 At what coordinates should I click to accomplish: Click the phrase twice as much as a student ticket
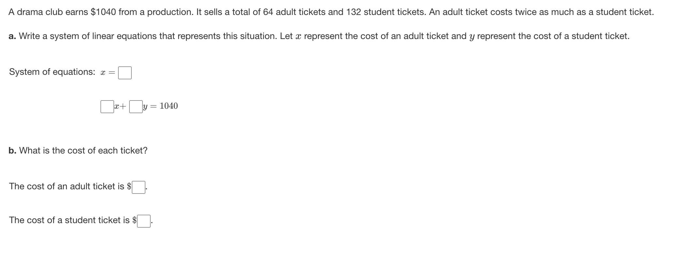coord(584,12)
